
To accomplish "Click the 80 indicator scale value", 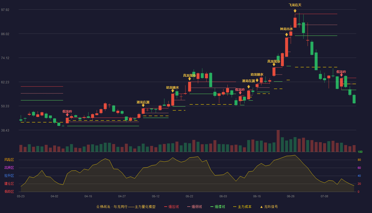I will (x=359, y=160).
